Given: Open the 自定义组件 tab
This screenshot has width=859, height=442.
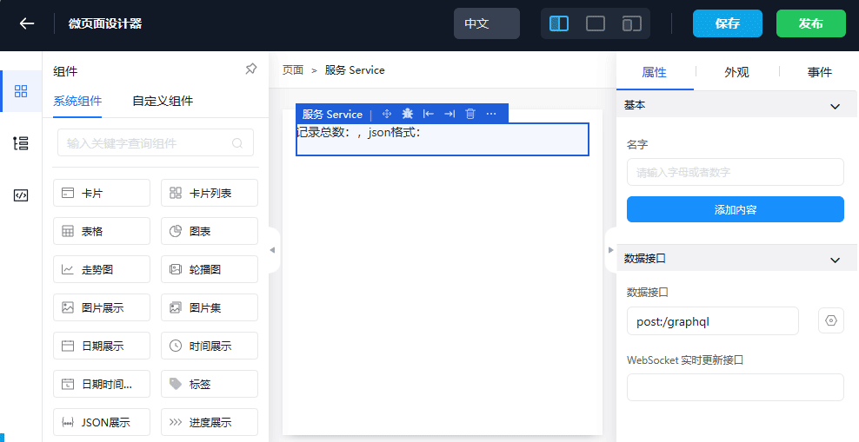Looking at the screenshot, I should [x=163, y=101].
